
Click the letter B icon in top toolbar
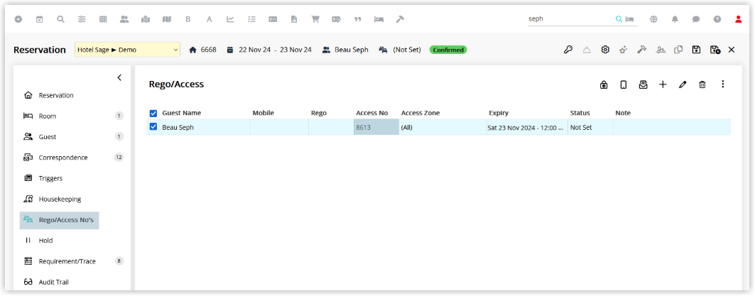pos(188,19)
